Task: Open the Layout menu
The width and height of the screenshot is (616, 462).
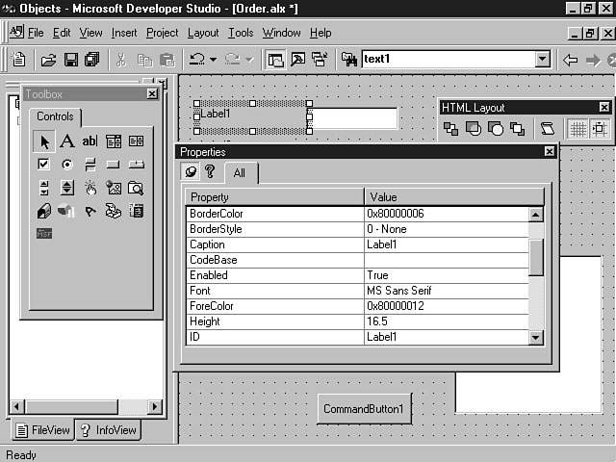Action: (x=203, y=33)
